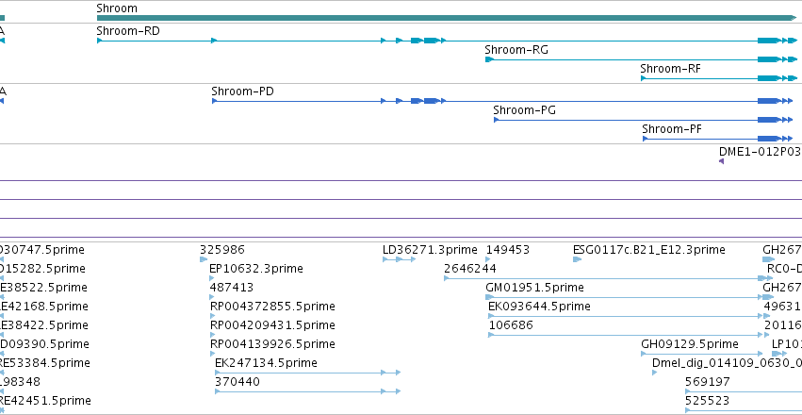The width and height of the screenshot is (802, 415).
Task: Click the RE42451.5prime EST label
Action: coord(45,401)
